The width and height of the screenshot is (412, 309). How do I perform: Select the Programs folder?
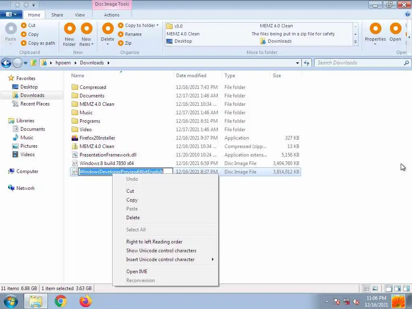(x=90, y=121)
